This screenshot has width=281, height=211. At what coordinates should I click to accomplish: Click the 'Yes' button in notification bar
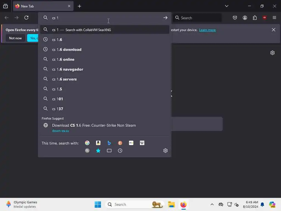tap(33, 38)
